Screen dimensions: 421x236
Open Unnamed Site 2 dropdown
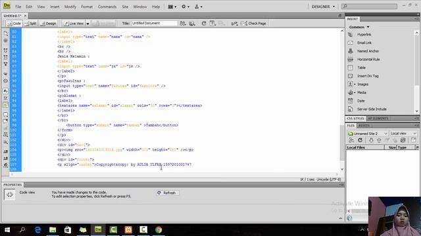(368, 134)
